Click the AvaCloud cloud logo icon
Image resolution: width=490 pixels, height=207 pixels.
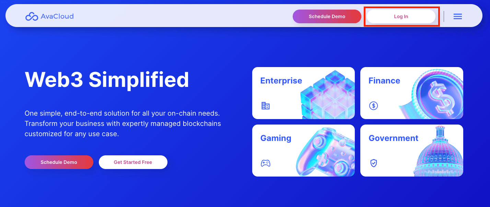(x=32, y=16)
